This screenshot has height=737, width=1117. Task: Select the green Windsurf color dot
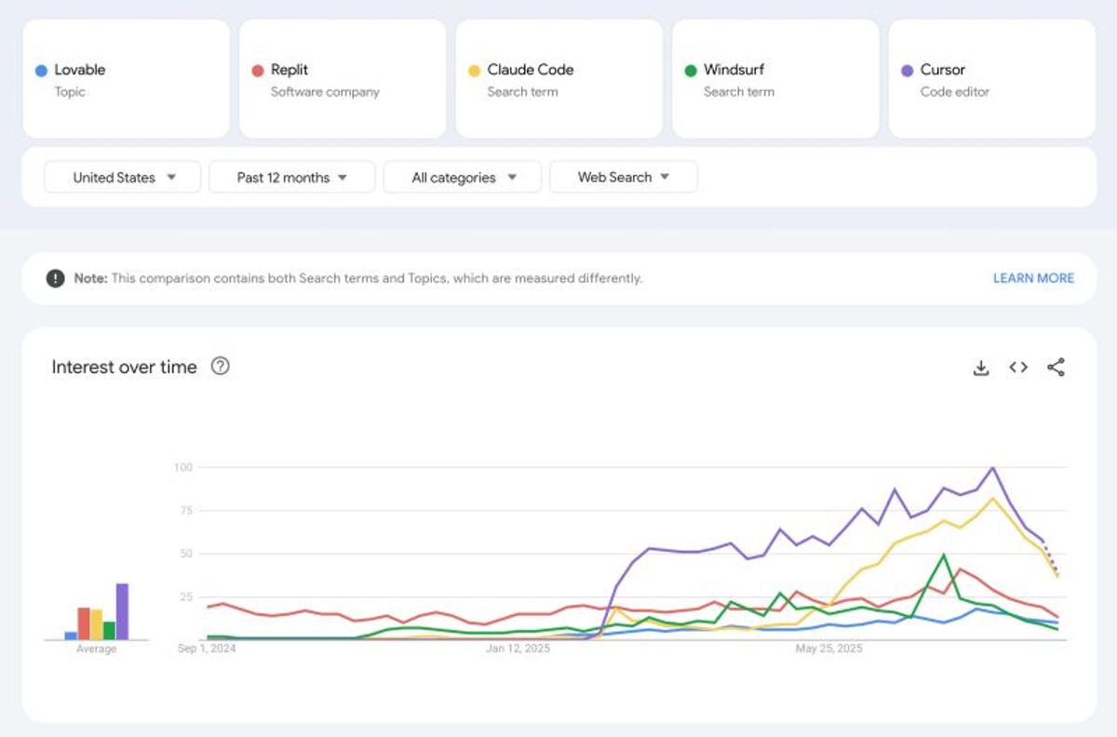691,71
